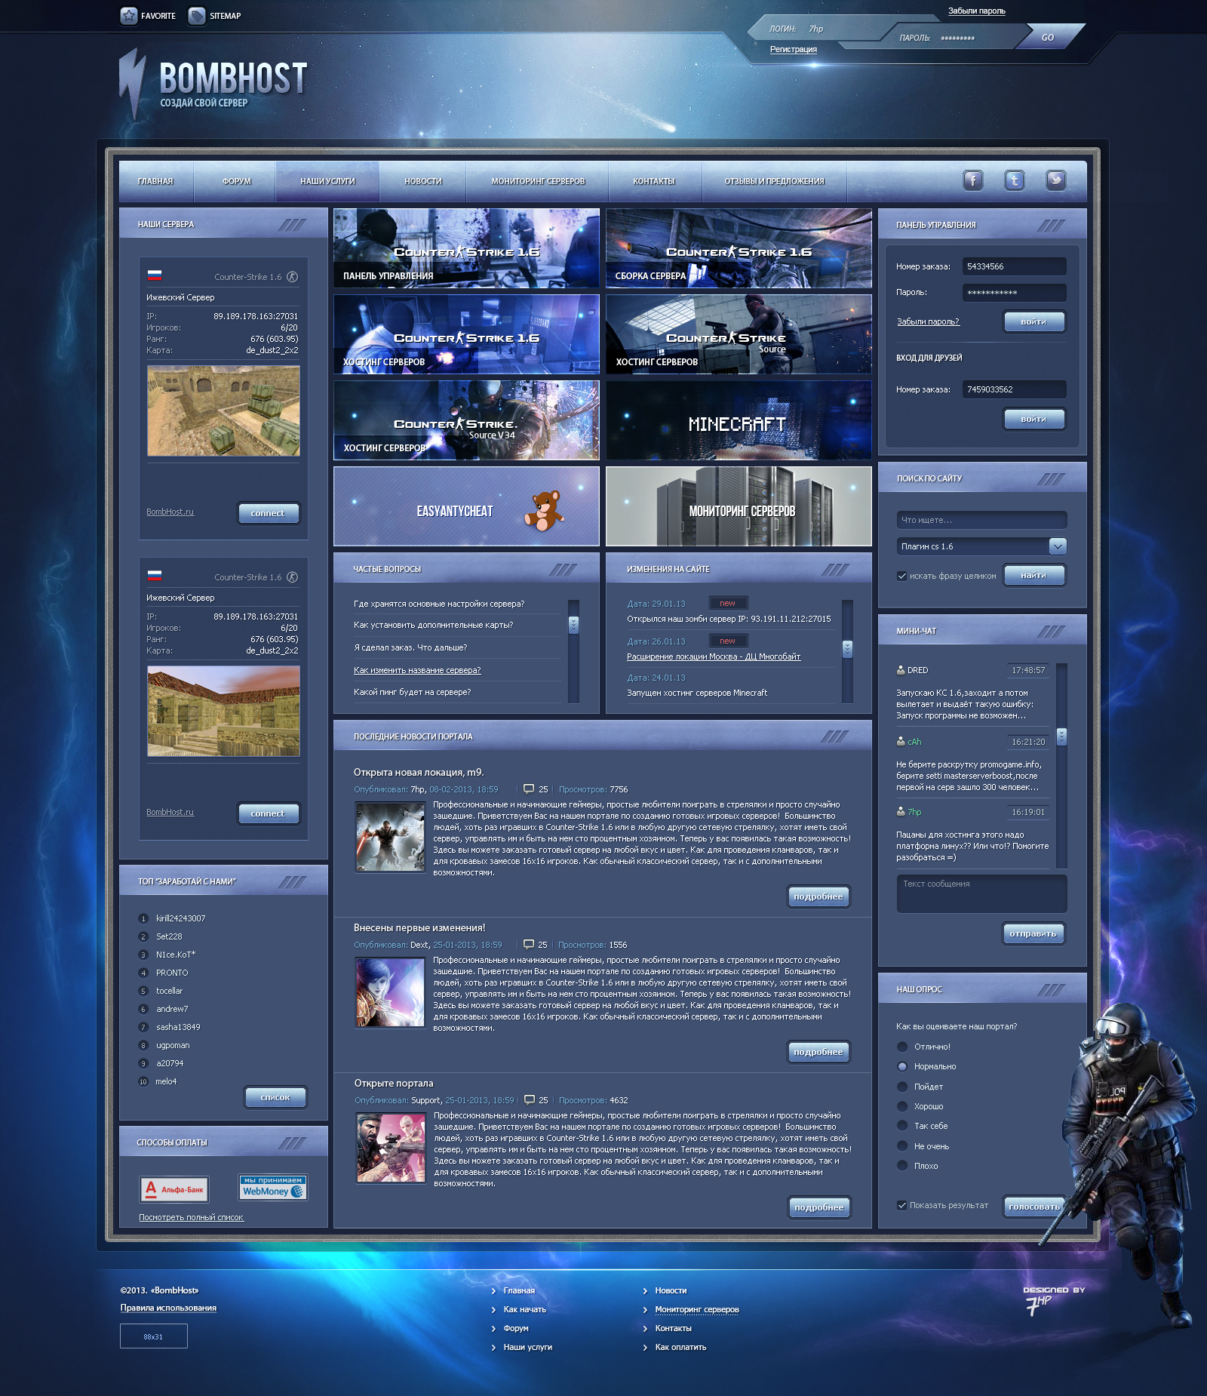This screenshot has width=1207, height=1396.
Task: Open the Sitemap icon
Action: [x=197, y=16]
